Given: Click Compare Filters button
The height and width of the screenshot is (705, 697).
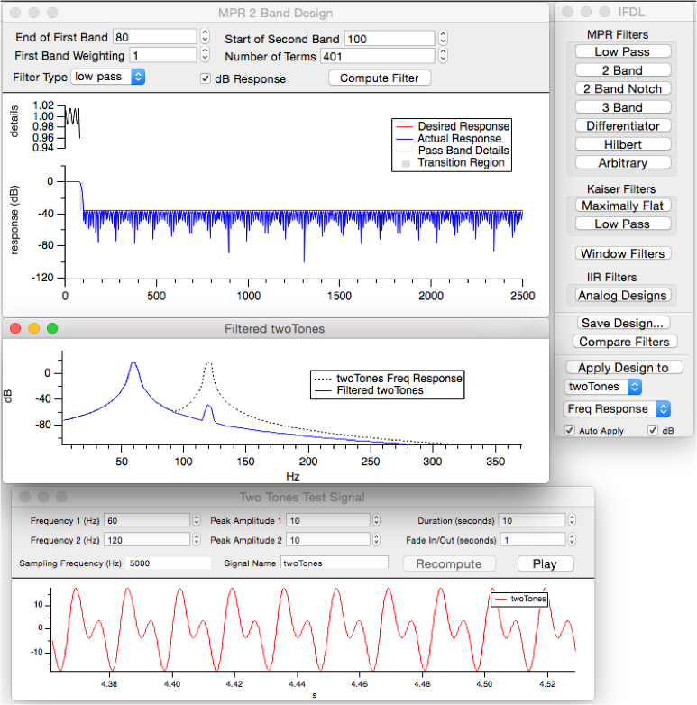Looking at the screenshot, I should [x=622, y=342].
